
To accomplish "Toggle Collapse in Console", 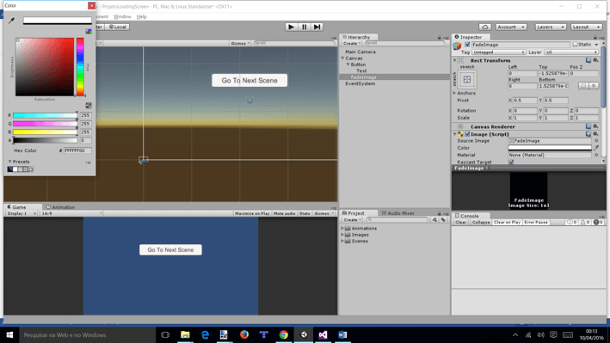I will (x=481, y=222).
